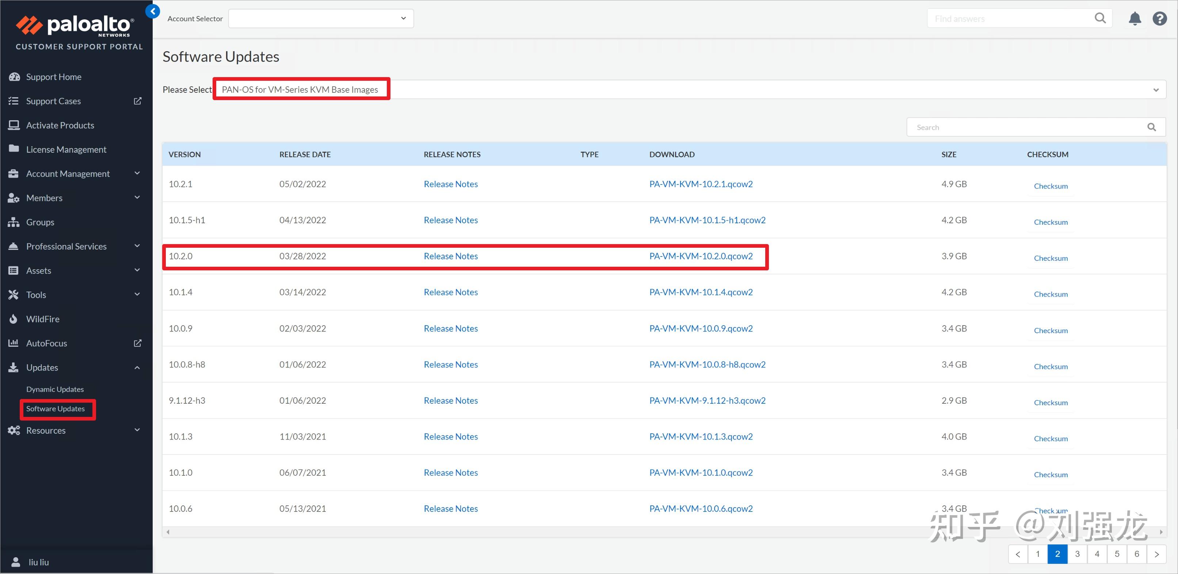
Task: Open Support Cases external link icon
Action: [x=138, y=100]
